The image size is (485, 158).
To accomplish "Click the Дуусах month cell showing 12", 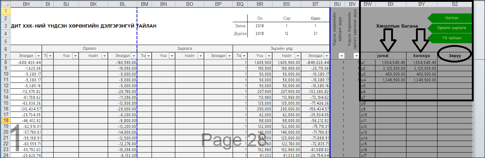I will (286, 33).
